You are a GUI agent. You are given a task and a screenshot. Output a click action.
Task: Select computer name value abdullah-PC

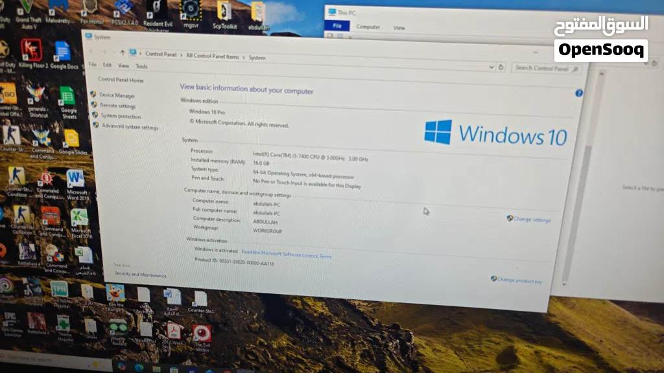[x=267, y=204]
